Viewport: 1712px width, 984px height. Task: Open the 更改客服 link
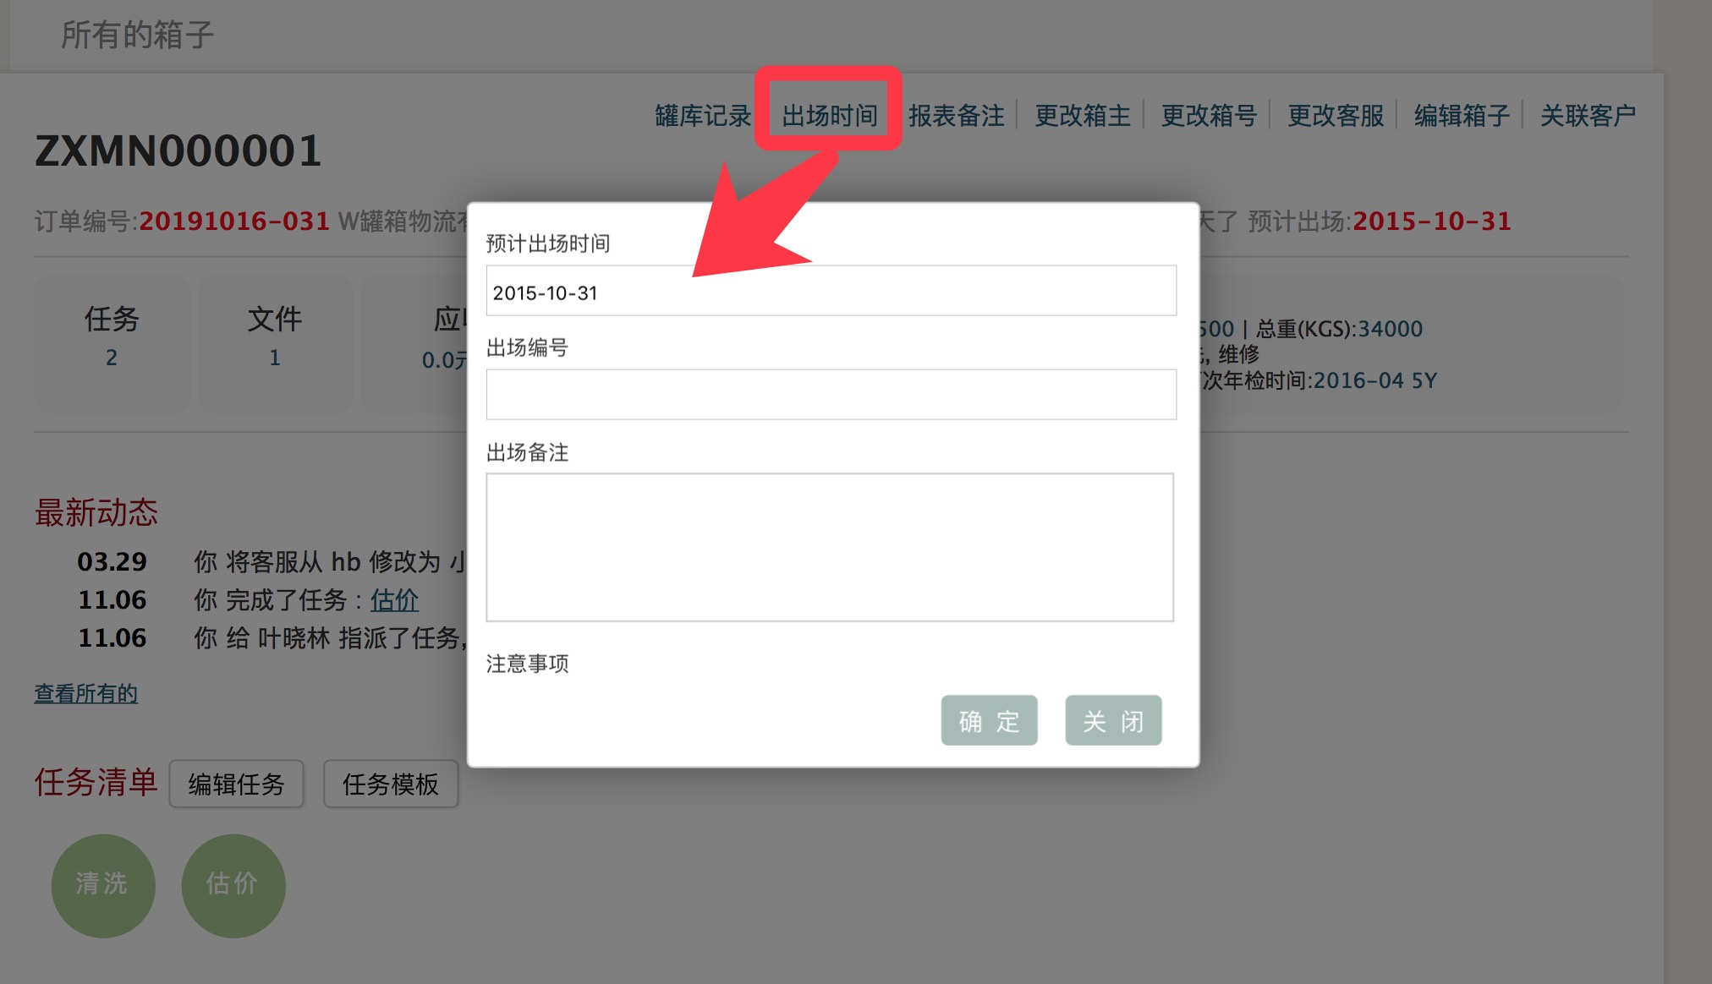point(1335,116)
